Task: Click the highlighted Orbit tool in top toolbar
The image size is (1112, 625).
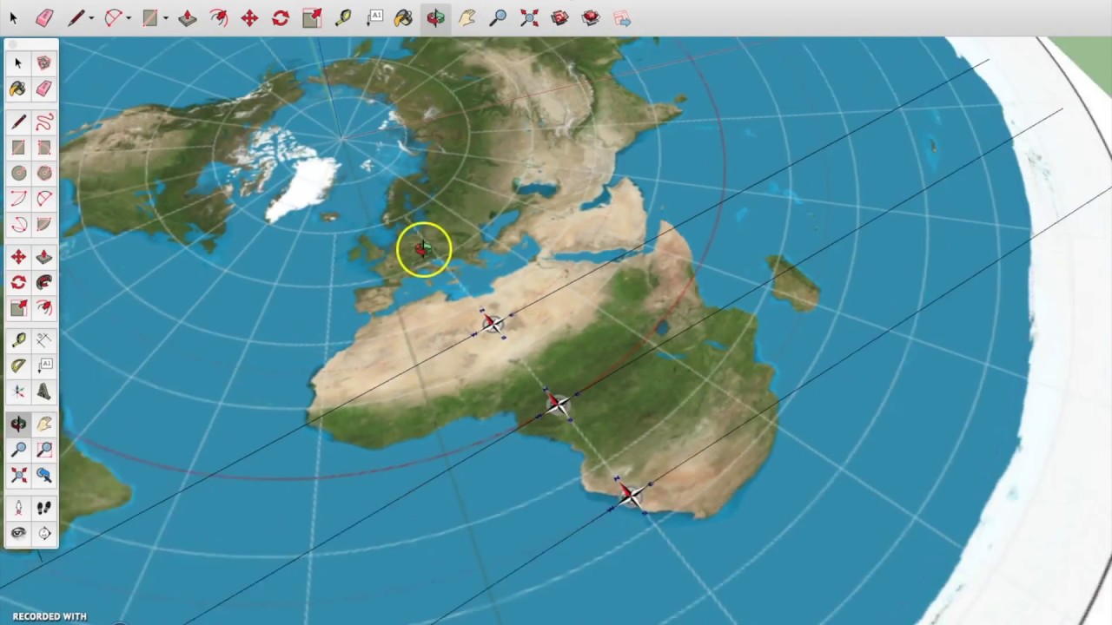Action: click(x=435, y=17)
